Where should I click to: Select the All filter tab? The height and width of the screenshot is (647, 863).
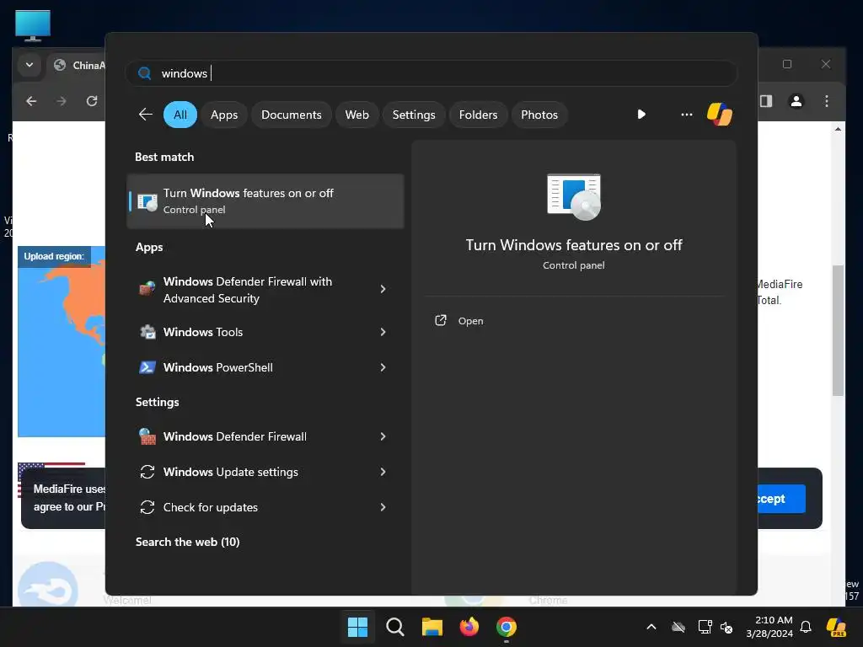pyautogui.click(x=180, y=115)
